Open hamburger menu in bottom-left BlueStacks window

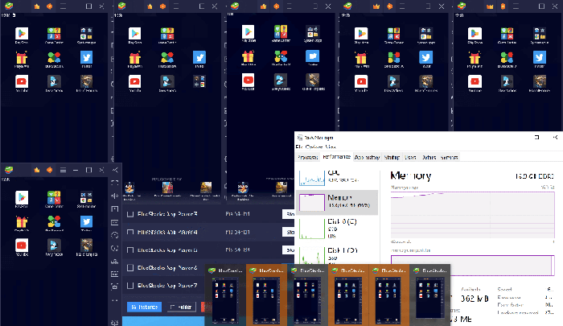click(x=63, y=170)
